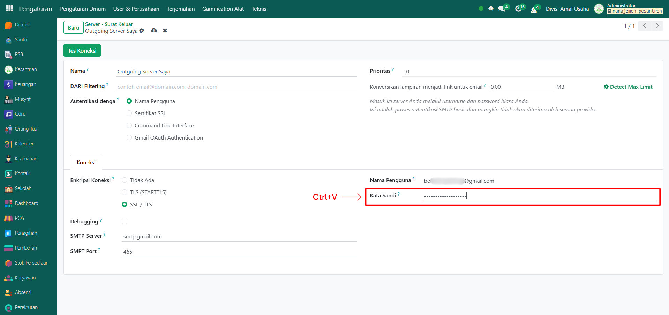
Task: Open the chat messages icon
Action: [x=502, y=9]
